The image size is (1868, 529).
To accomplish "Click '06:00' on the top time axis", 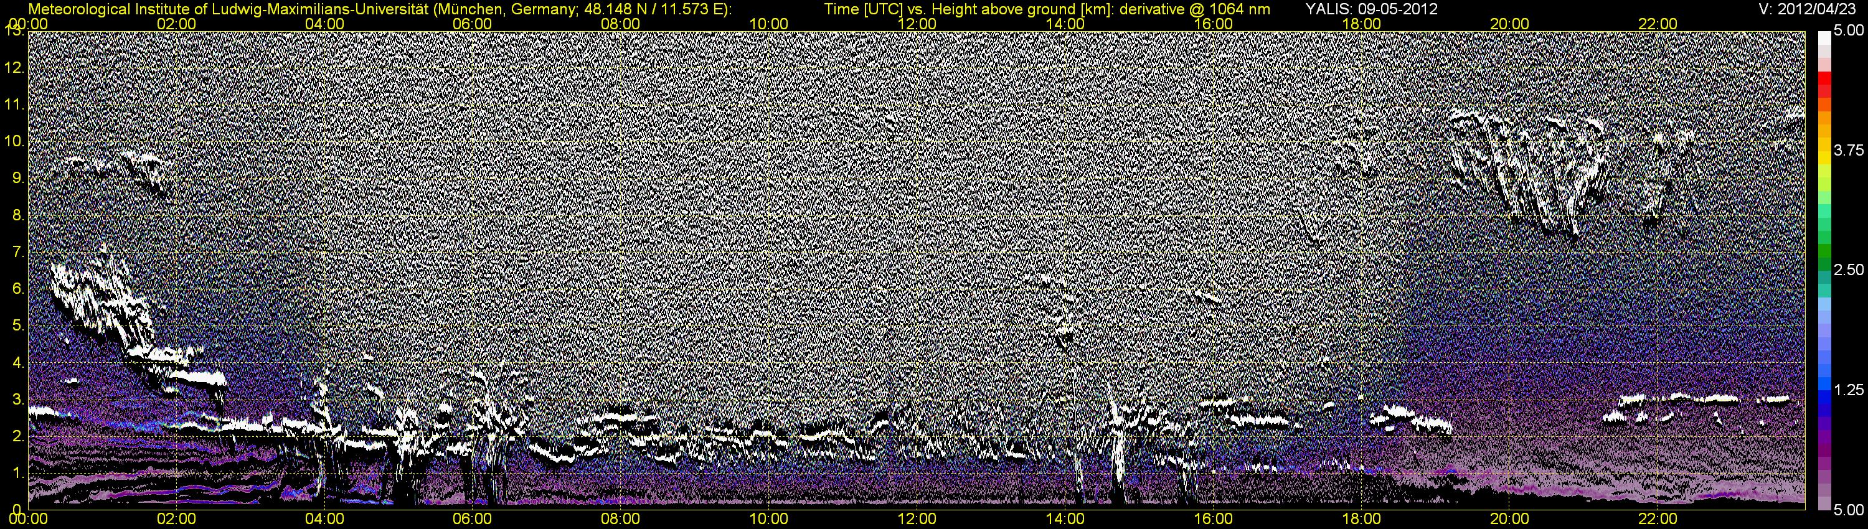I will 473,24.
